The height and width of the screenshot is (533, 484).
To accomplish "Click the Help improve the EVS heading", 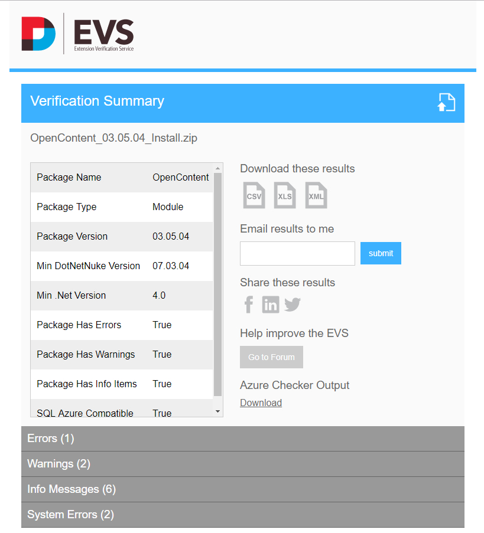I will pyautogui.click(x=294, y=333).
